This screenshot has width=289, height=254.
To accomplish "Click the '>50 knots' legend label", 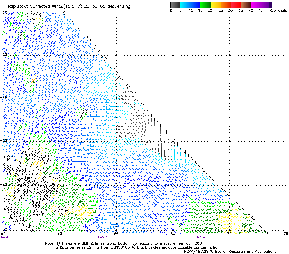I will click(x=278, y=11).
